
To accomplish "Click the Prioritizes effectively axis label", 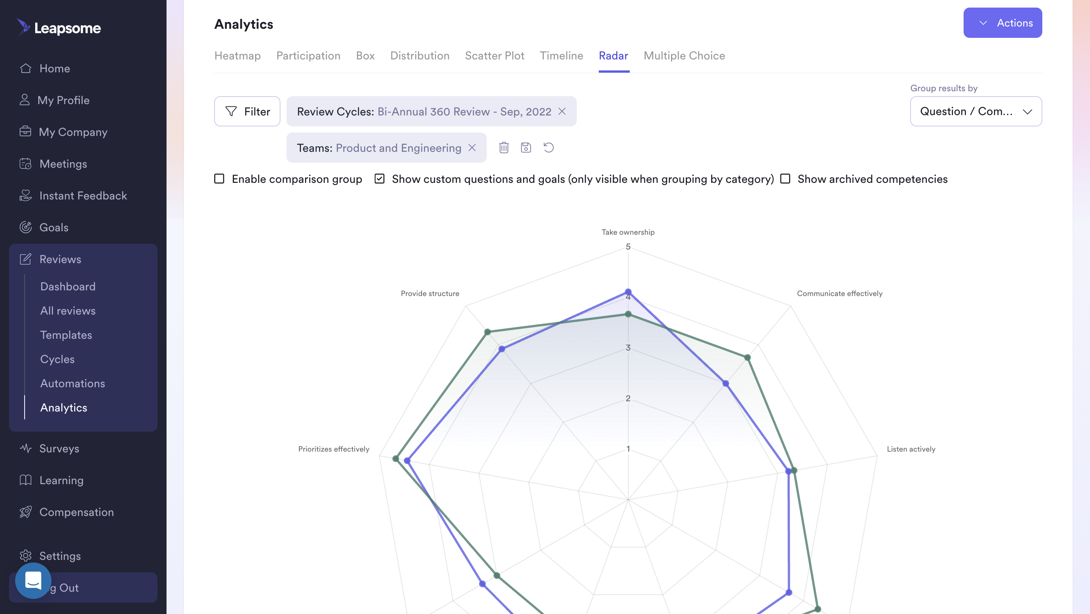I will click(x=333, y=449).
